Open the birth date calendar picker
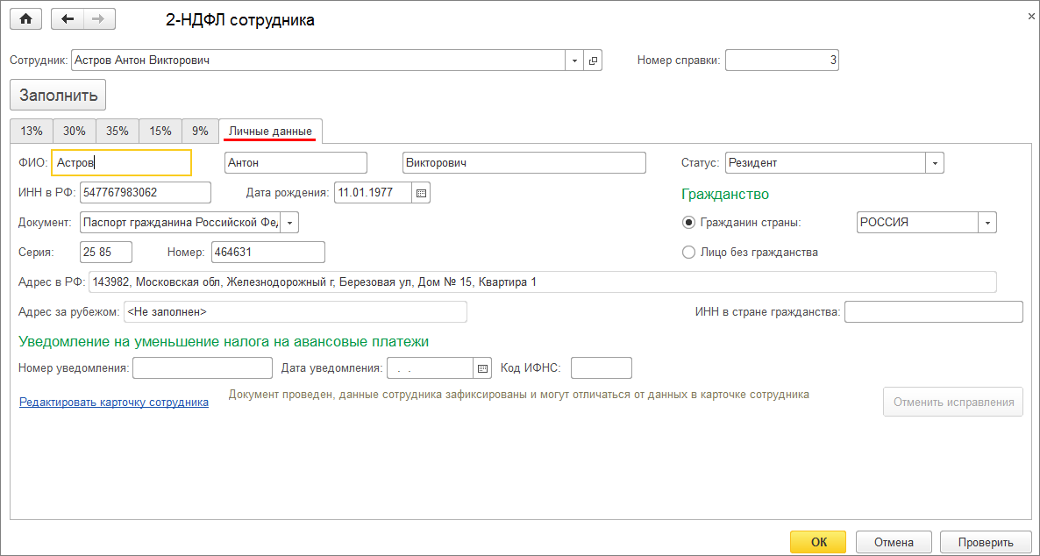Image resolution: width=1040 pixels, height=556 pixels. [421, 193]
